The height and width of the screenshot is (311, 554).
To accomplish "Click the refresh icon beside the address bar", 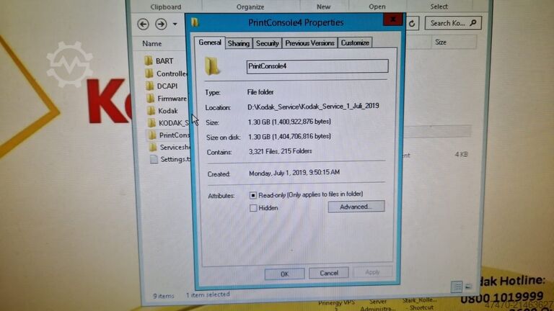I will (413, 24).
